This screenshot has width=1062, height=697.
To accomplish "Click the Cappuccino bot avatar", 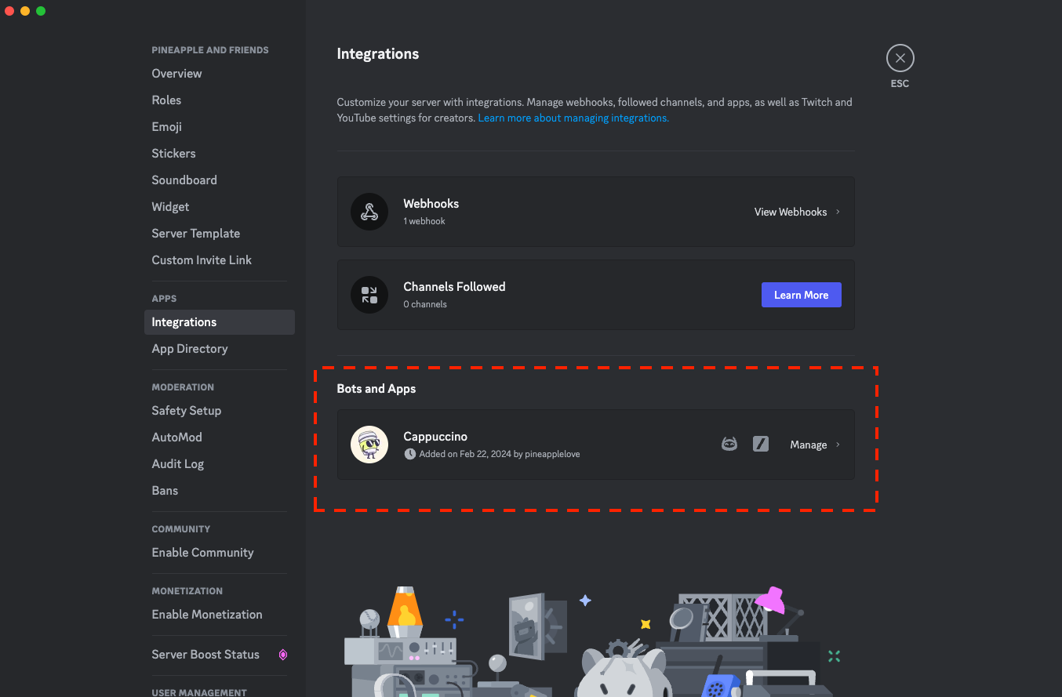I will [369, 444].
